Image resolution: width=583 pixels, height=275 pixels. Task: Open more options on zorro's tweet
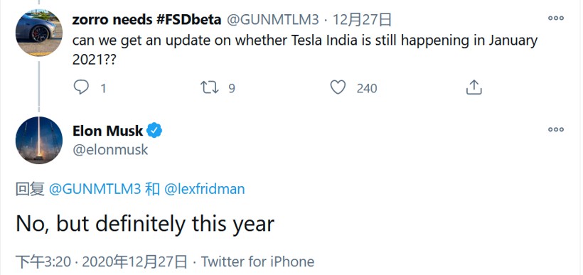point(556,18)
